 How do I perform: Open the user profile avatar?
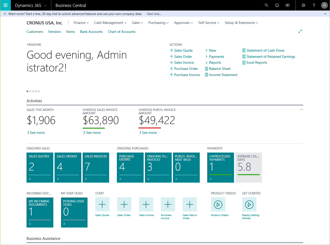(x=324, y=5)
